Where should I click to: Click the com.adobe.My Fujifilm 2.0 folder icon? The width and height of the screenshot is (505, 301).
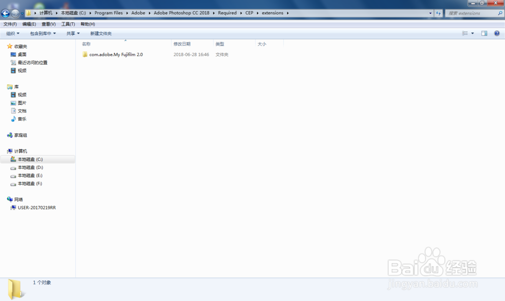point(85,54)
